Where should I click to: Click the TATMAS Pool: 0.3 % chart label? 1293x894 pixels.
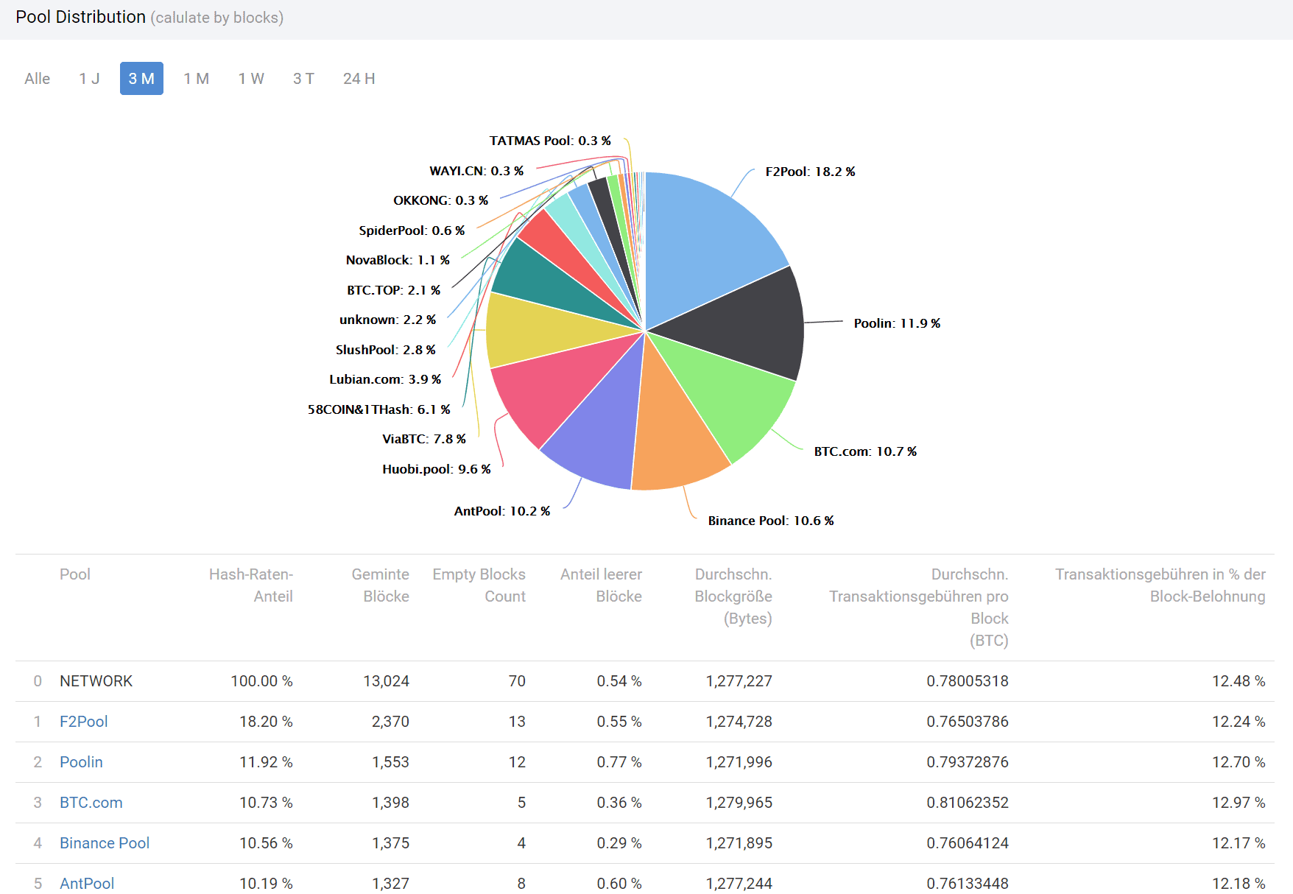tap(550, 141)
